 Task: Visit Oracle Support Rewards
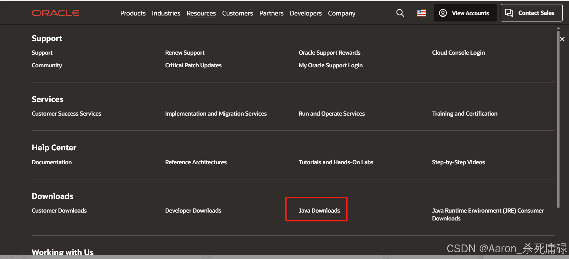330,53
